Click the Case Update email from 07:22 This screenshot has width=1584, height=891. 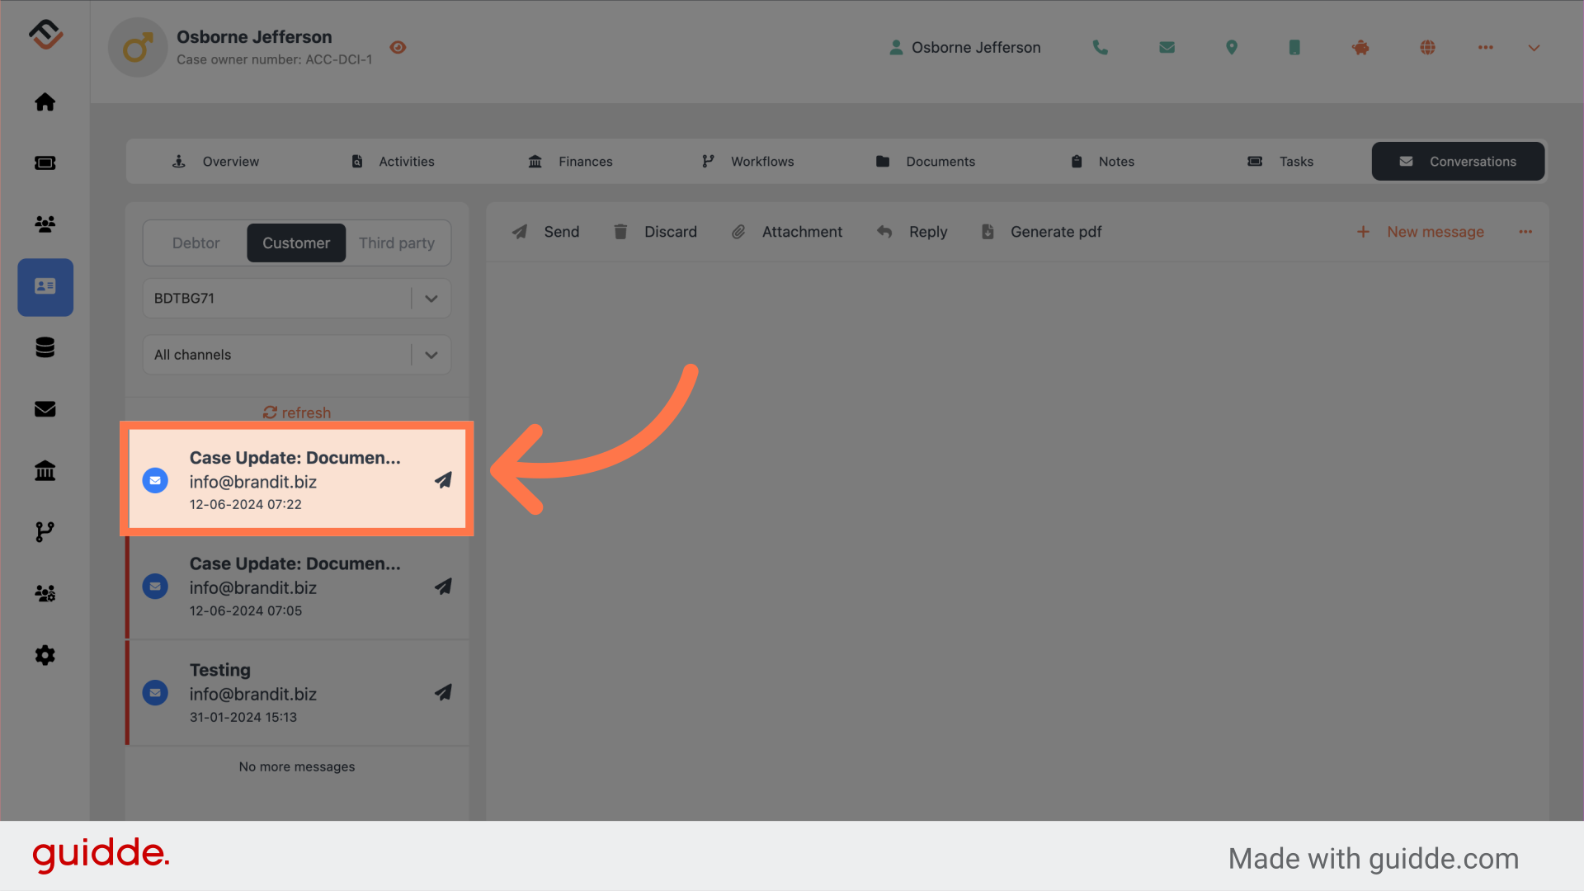[x=296, y=478]
